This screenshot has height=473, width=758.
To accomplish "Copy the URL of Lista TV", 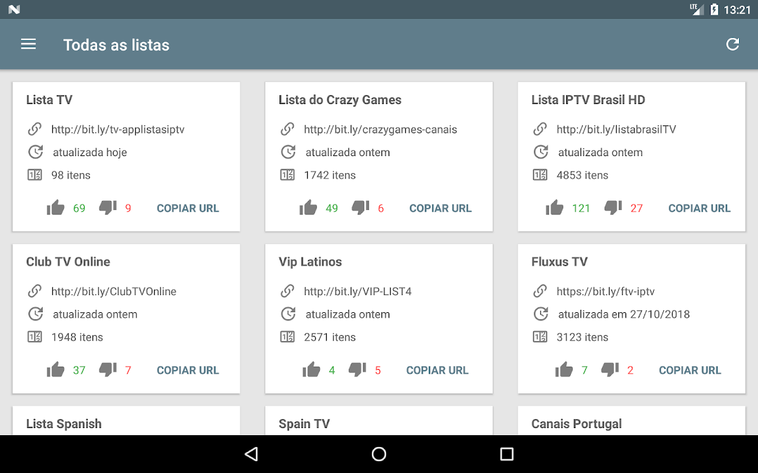I will (188, 208).
